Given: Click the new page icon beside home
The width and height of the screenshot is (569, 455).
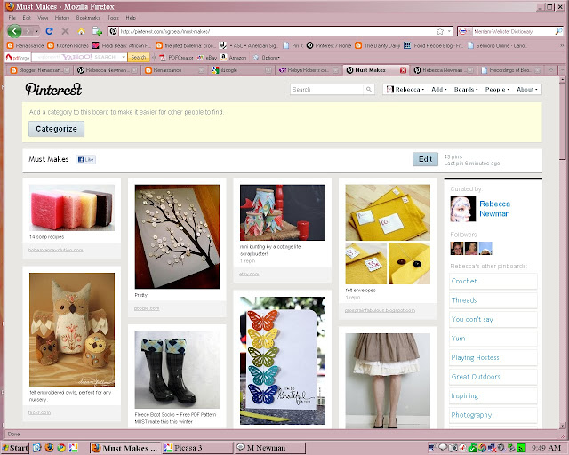Looking at the screenshot, I should pos(97,31).
